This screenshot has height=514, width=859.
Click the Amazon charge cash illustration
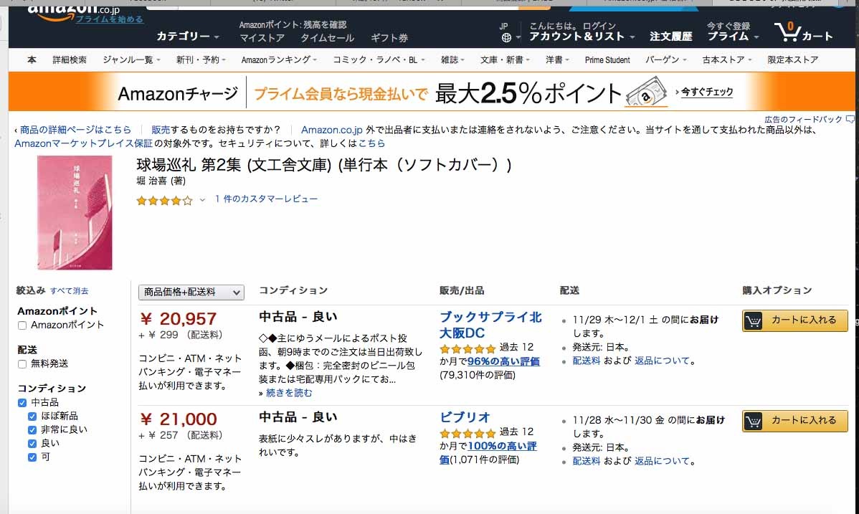coord(647,92)
